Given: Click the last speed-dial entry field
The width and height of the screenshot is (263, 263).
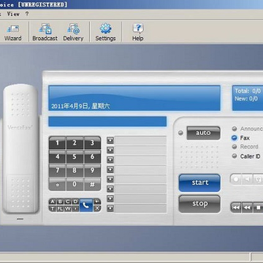Looking at the screenshot, I should (x=140, y=208).
